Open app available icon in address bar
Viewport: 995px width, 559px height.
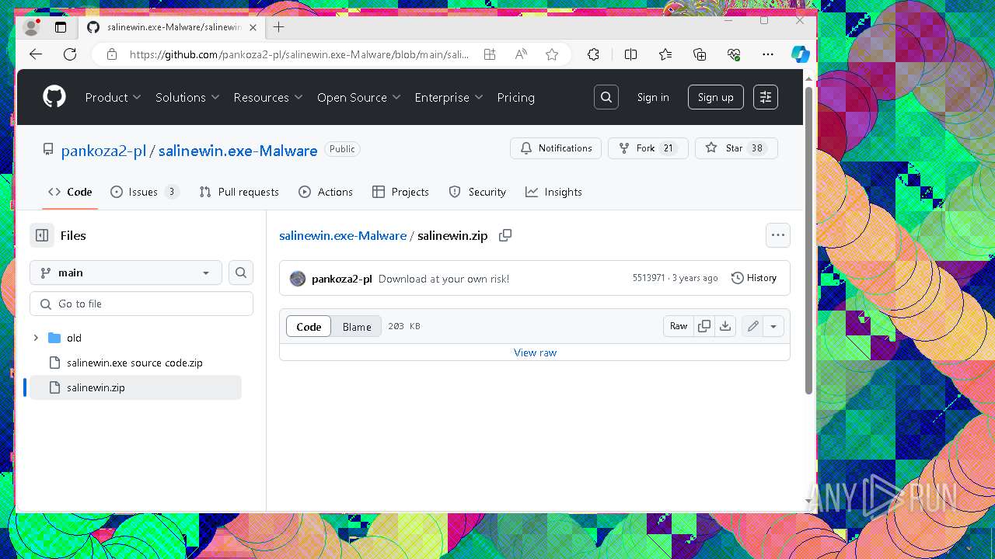pos(489,54)
